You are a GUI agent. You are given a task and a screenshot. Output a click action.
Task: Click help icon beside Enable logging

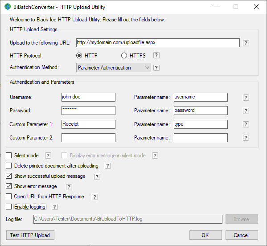[x=54, y=207]
